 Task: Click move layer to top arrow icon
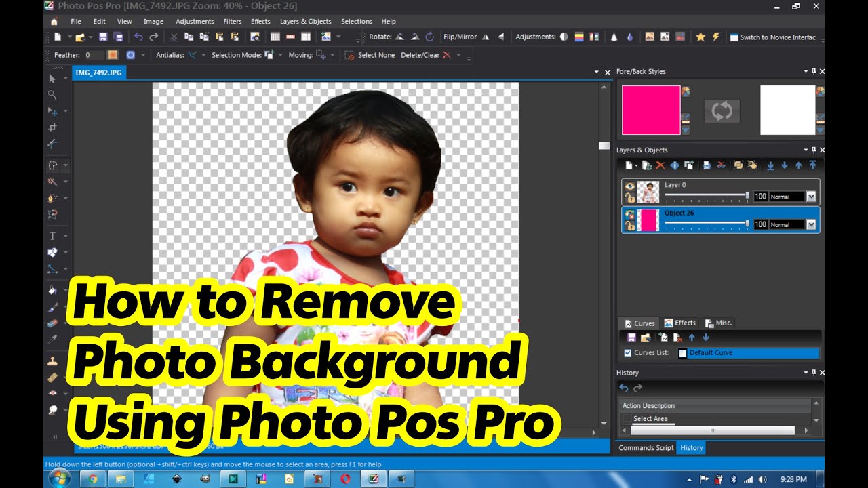point(812,165)
